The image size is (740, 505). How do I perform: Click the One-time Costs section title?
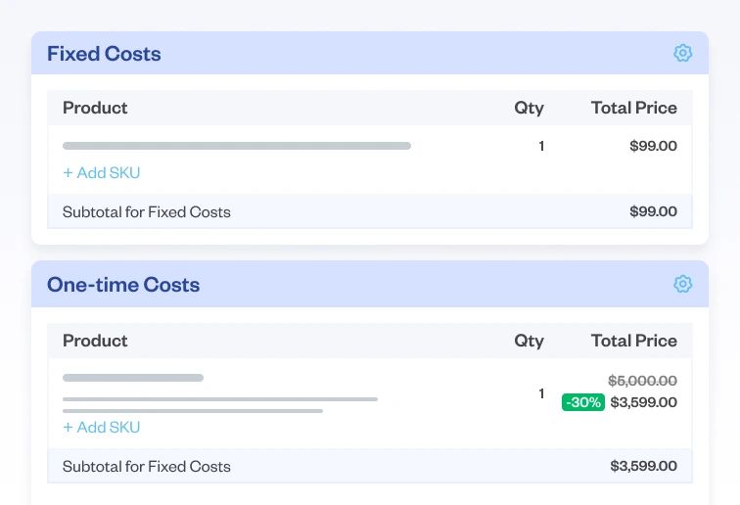point(123,285)
